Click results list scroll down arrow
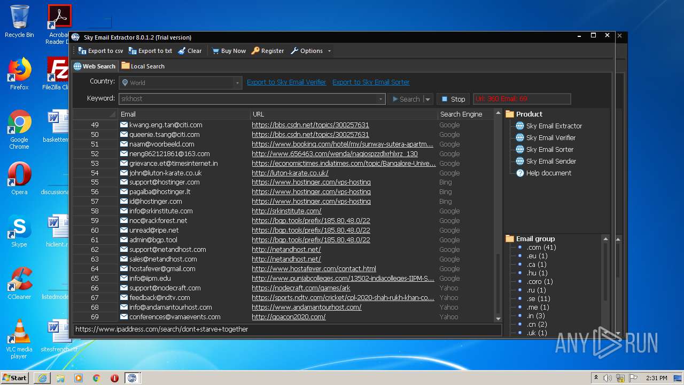Screen dimensions: 684x385 (x=498, y=318)
